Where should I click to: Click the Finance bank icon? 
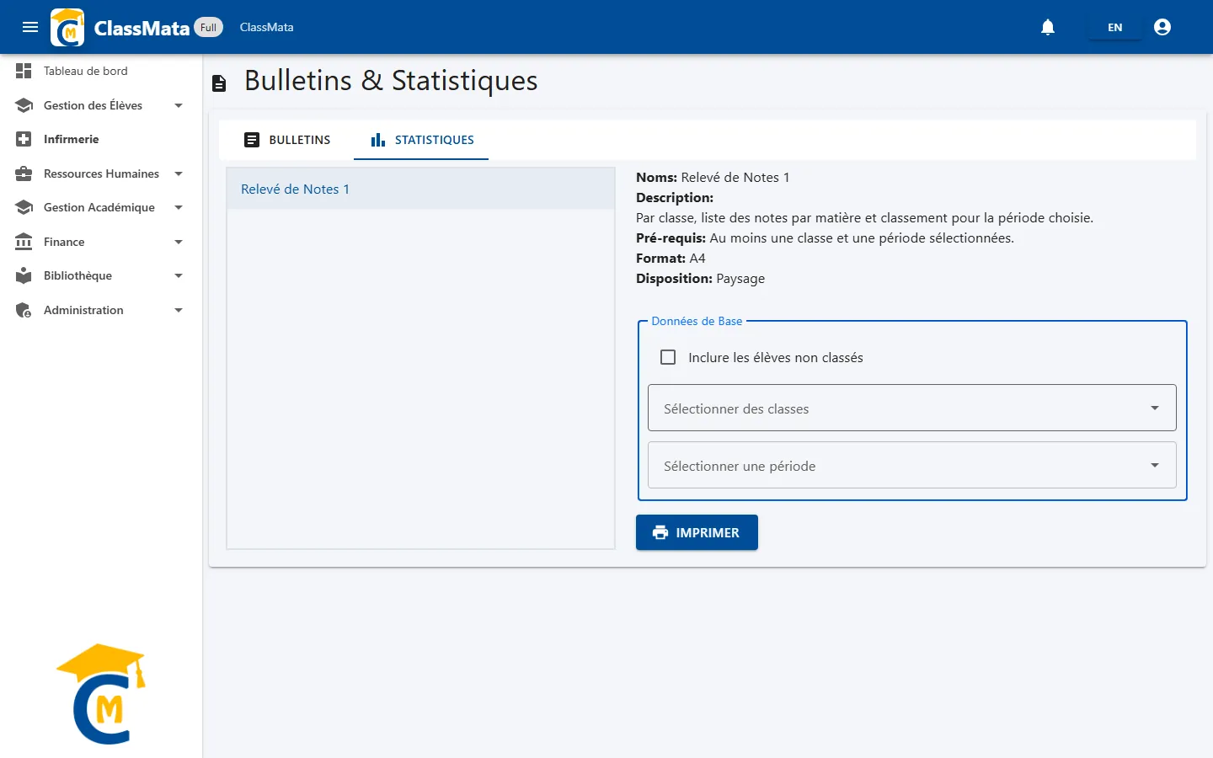tap(24, 242)
